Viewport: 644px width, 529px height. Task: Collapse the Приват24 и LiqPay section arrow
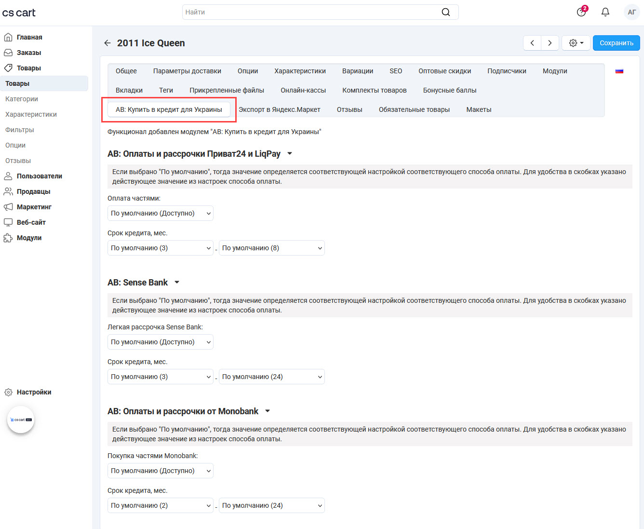coord(290,154)
